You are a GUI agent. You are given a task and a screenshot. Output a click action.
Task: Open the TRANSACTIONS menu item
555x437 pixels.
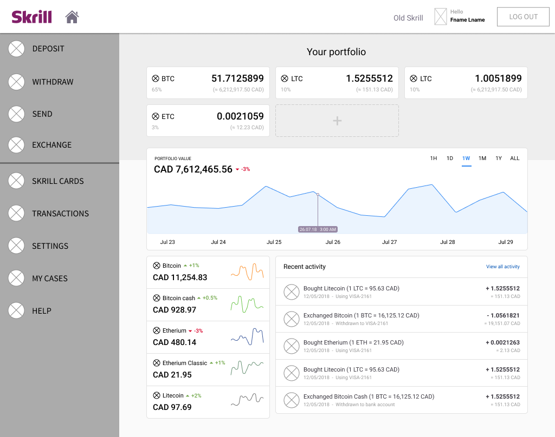point(61,214)
